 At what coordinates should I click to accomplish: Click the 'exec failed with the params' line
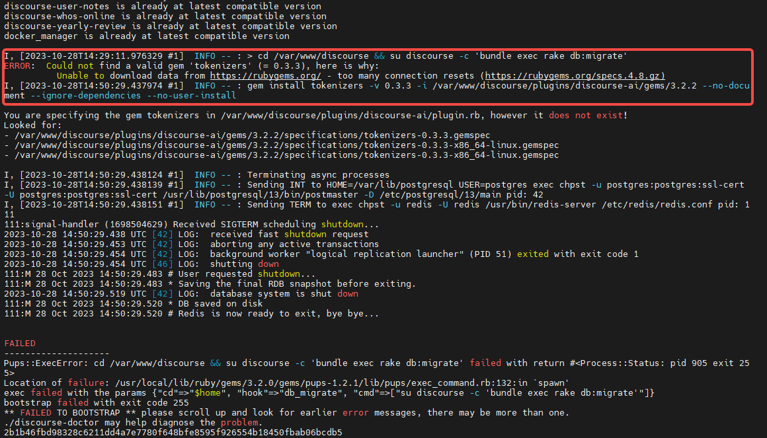pos(329,392)
